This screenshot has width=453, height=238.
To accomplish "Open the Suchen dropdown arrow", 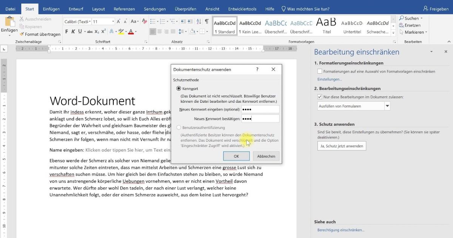I will click(422, 18).
